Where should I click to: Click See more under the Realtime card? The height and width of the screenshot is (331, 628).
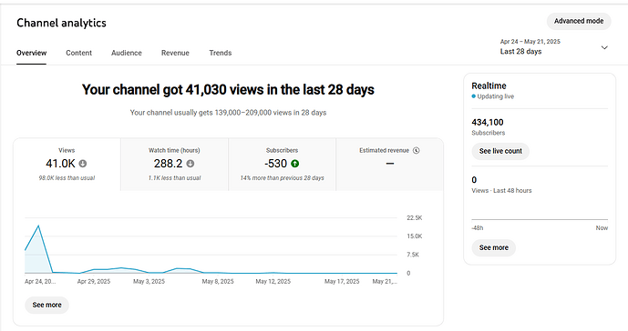[x=494, y=248]
